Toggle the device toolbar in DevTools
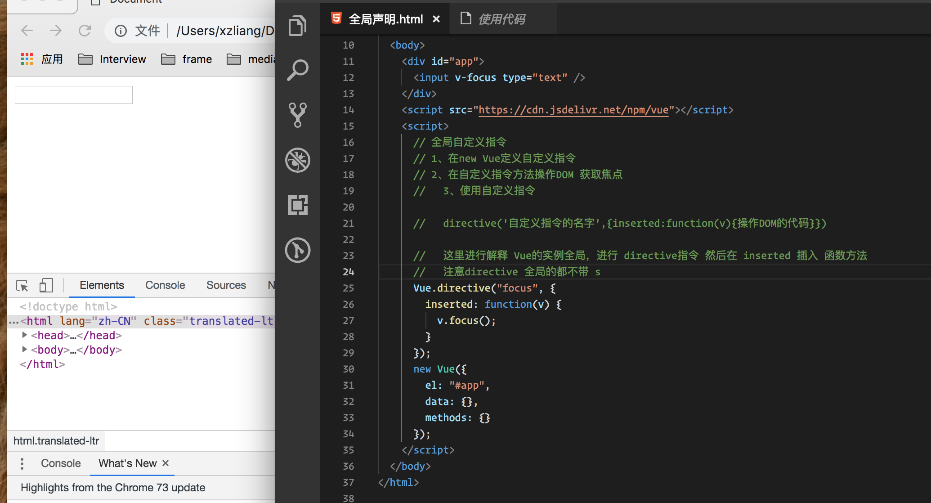Viewport: 931px width, 503px height. click(x=46, y=285)
